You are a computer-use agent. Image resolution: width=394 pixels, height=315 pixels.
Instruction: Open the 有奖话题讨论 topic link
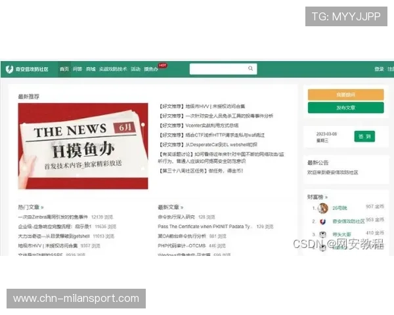[221, 157]
